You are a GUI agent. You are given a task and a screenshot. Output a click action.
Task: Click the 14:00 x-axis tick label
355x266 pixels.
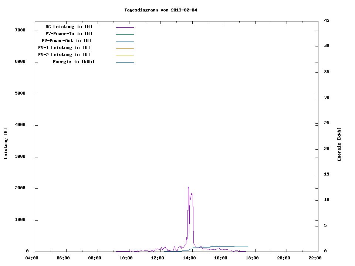189,258
